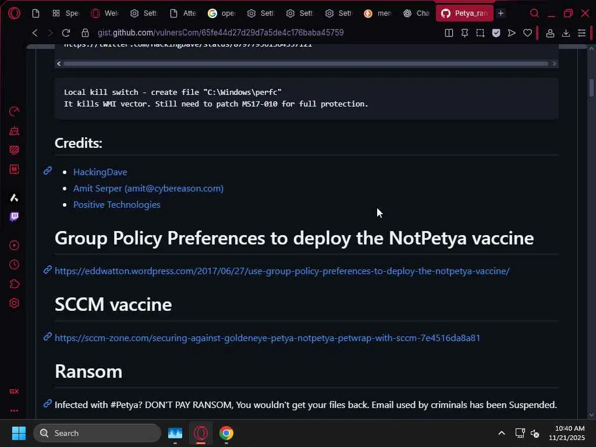Reload the current page
This screenshot has height=447, width=596.
pyautogui.click(x=66, y=33)
